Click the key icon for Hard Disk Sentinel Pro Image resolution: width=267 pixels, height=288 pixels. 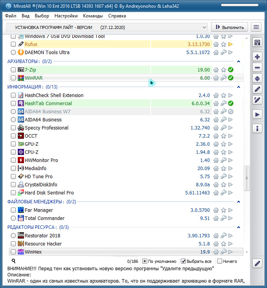tap(223, 193)
